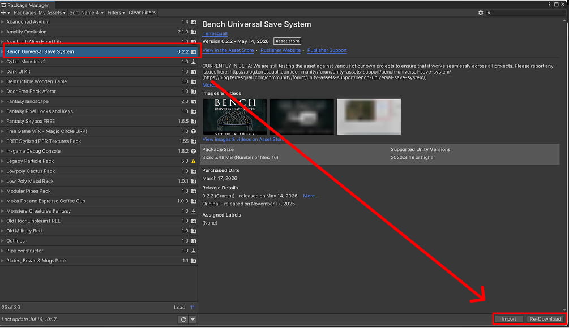This screenshot has width=569, height=328.
Task: Open the window options kebab menu
Action: pyautogui.click(x=549, y=5)
